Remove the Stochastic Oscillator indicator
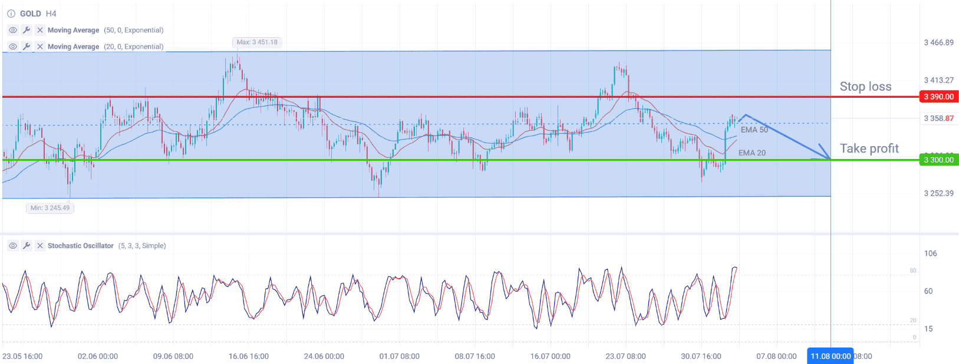The image size is (959, 364). (40, 246)
